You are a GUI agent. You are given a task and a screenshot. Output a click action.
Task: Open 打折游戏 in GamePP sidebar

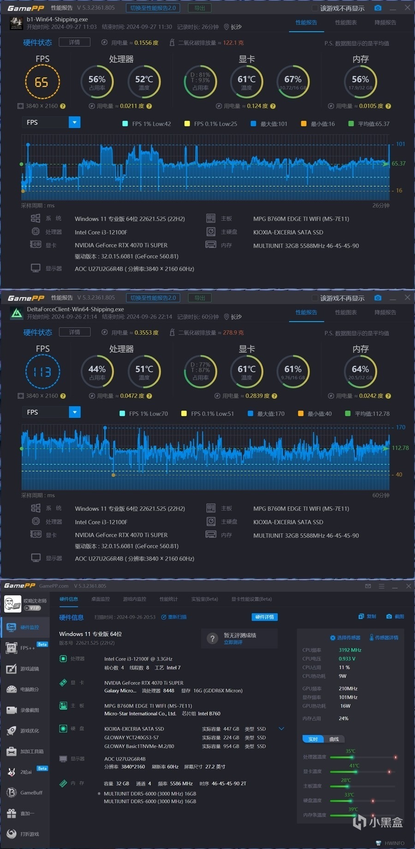coord(25,834)
